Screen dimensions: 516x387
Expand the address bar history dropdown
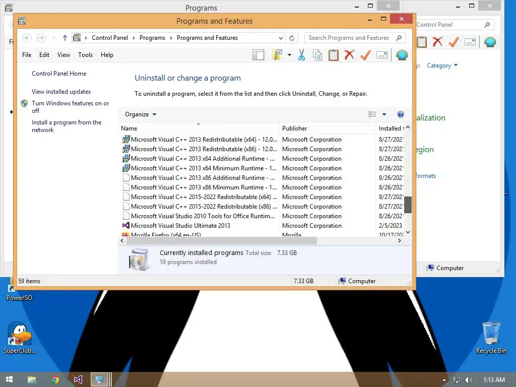coord(281,38)
